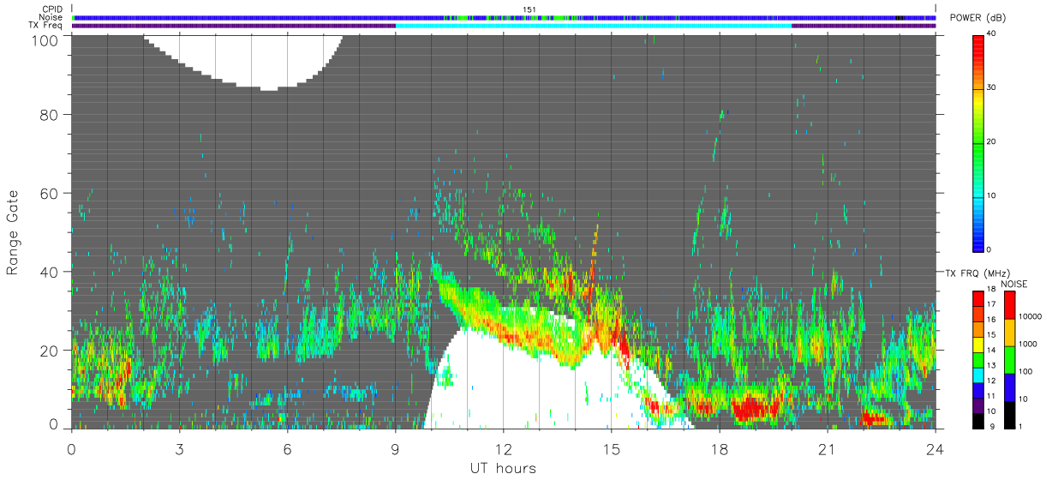Click the 12 label on TX FRQ scale

(x=992, y=381)
